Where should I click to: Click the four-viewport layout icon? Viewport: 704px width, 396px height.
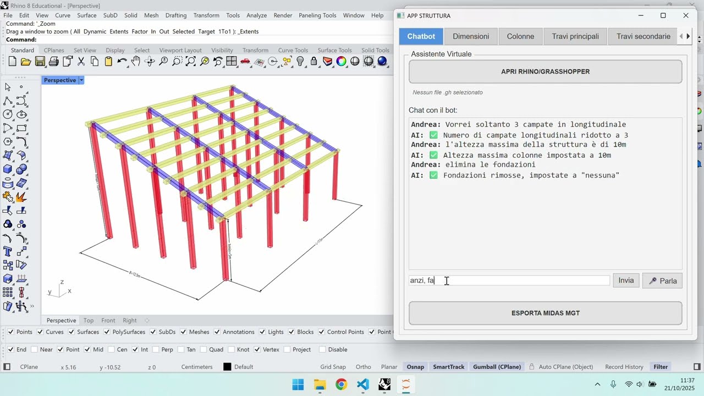click(x=232, y=62)
